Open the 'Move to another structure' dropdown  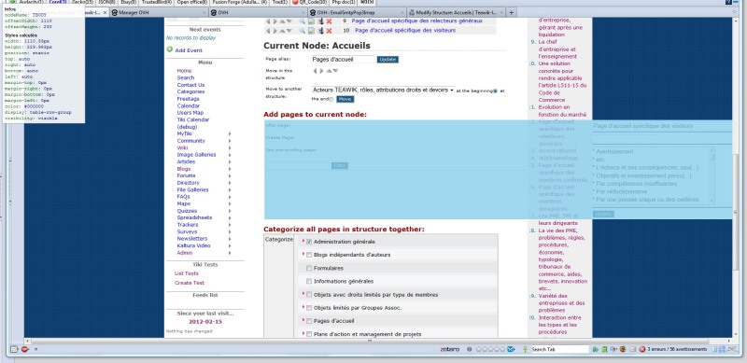(383, 90)
